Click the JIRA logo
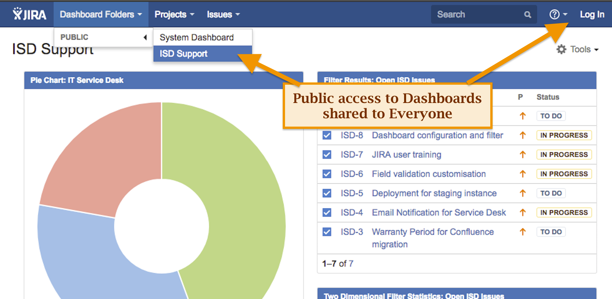 [30, 14]
